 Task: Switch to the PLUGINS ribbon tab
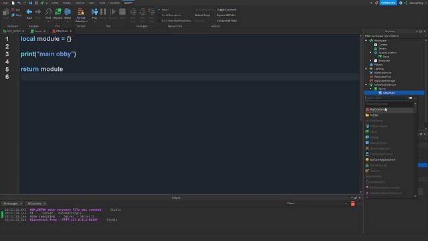coord(114,3)
